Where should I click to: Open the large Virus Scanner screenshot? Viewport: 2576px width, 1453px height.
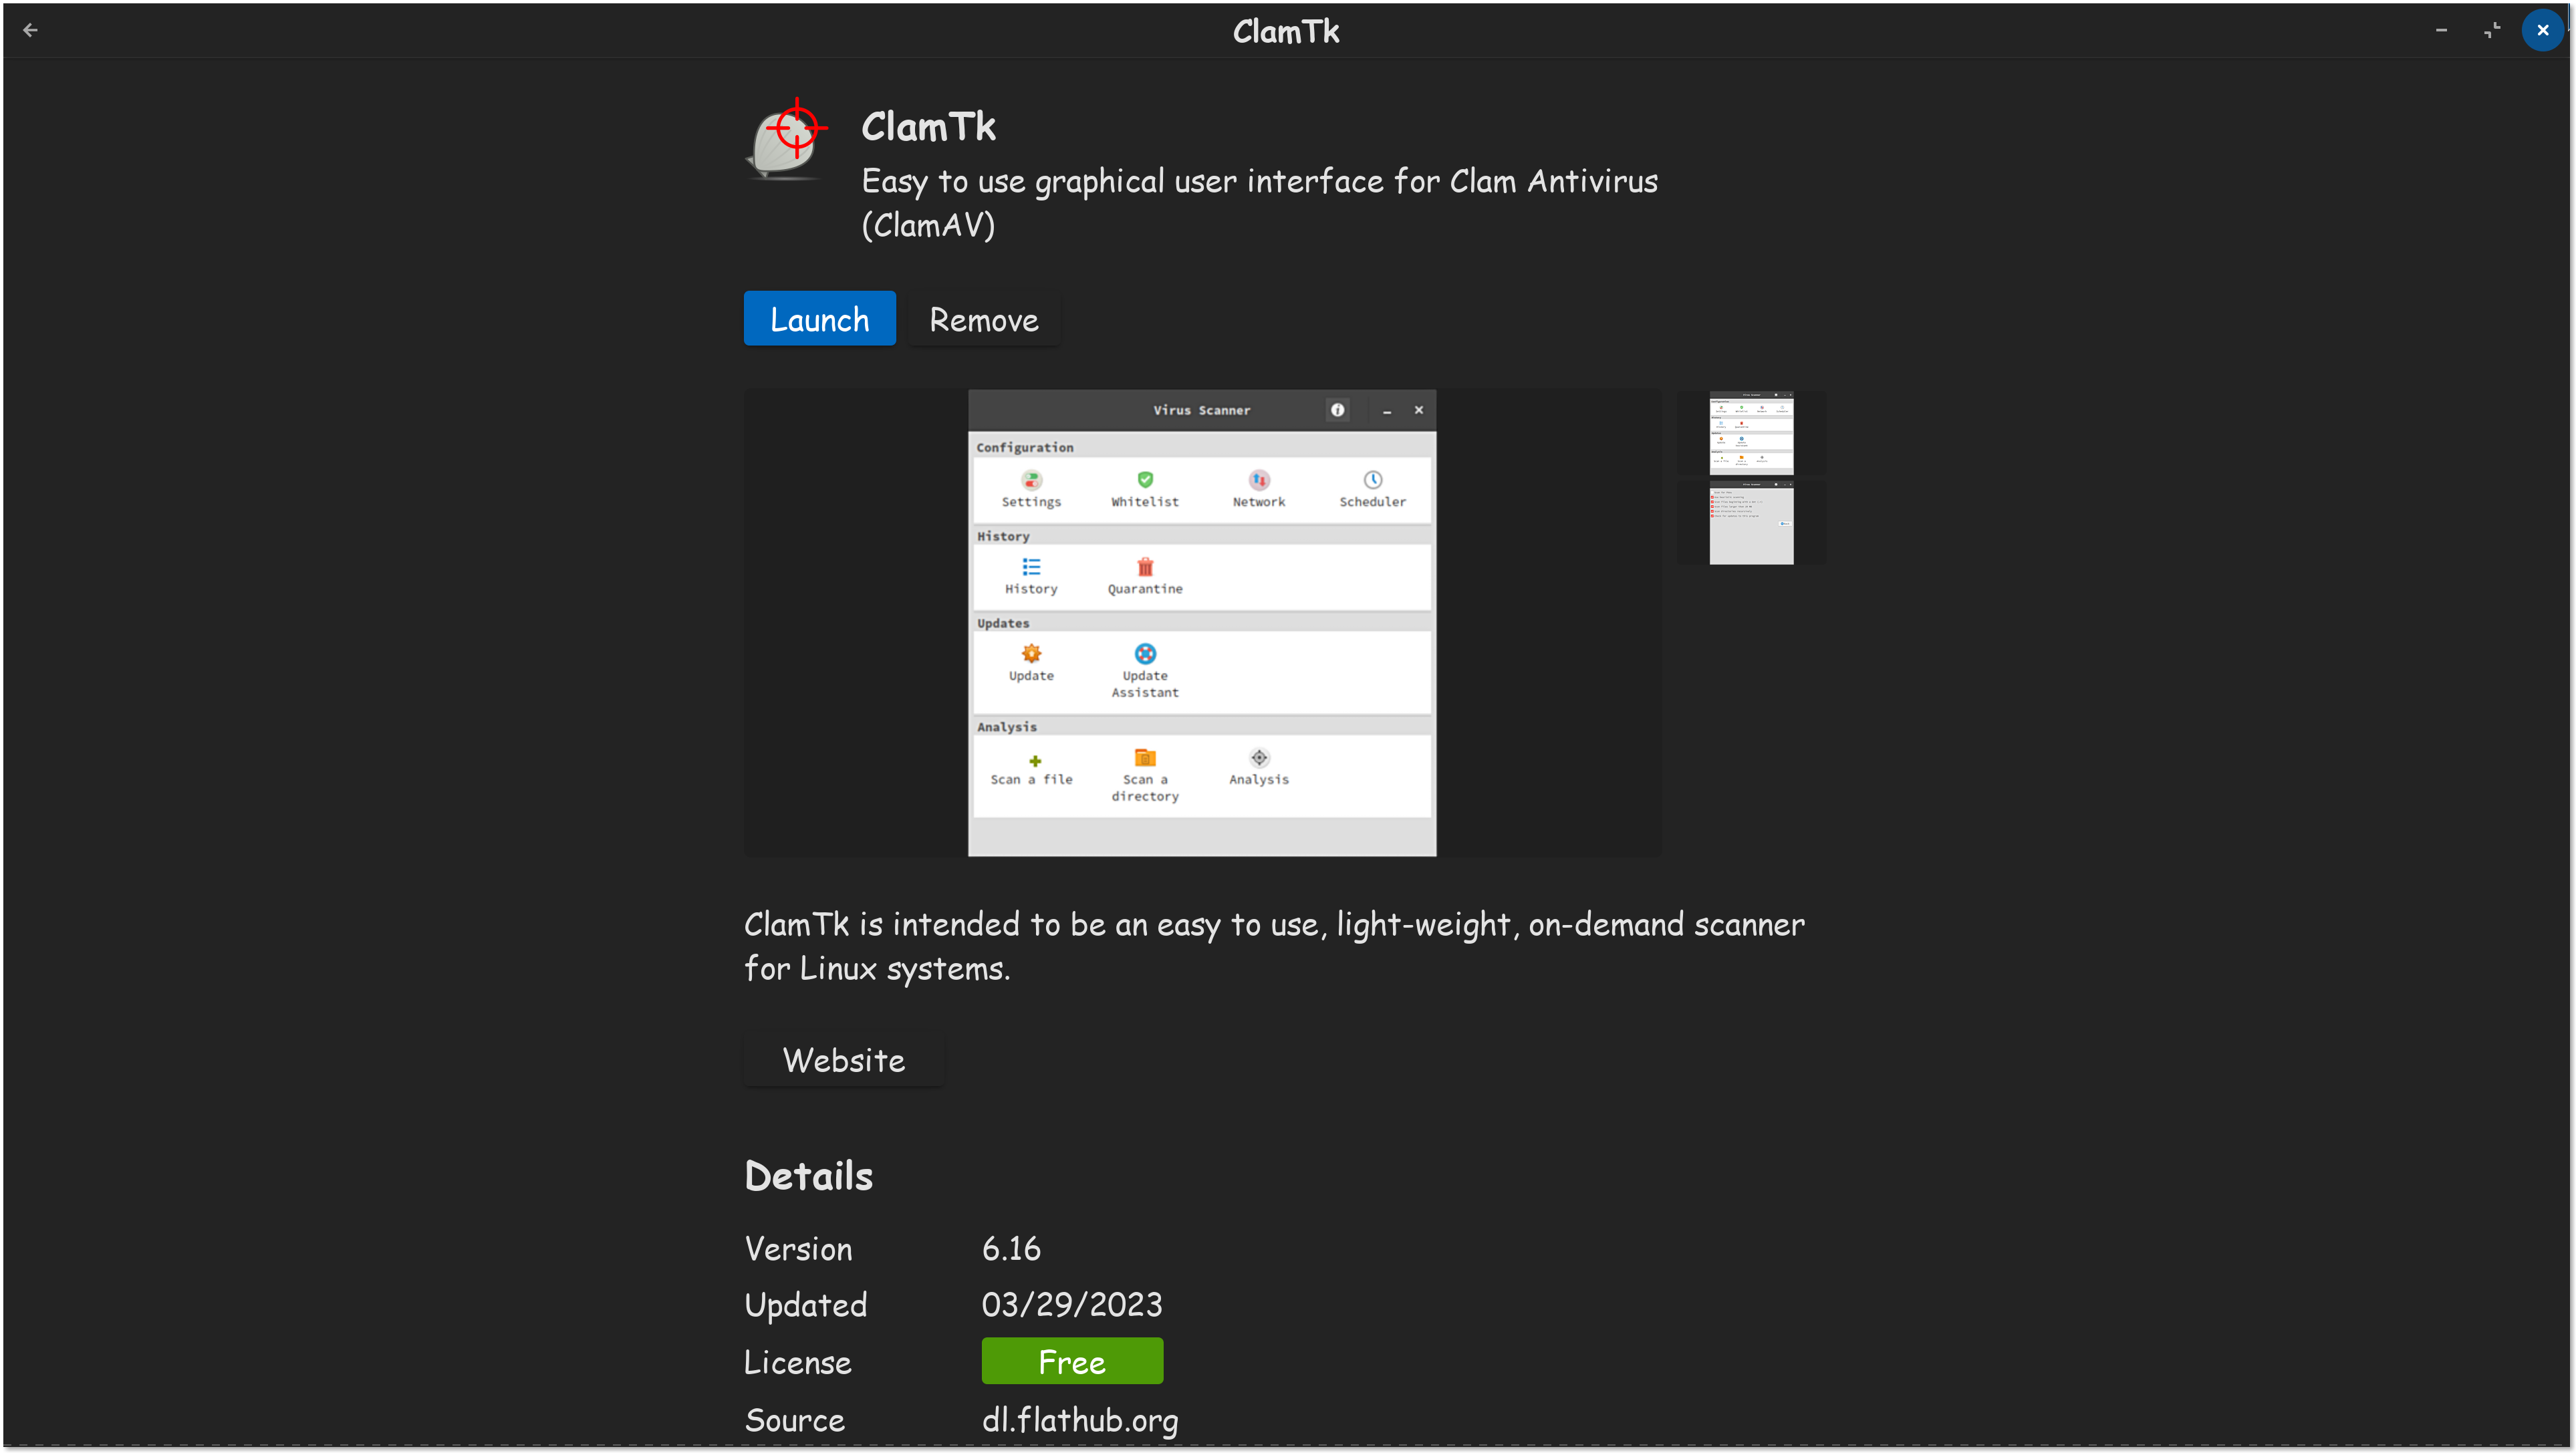click(1202, 622)
